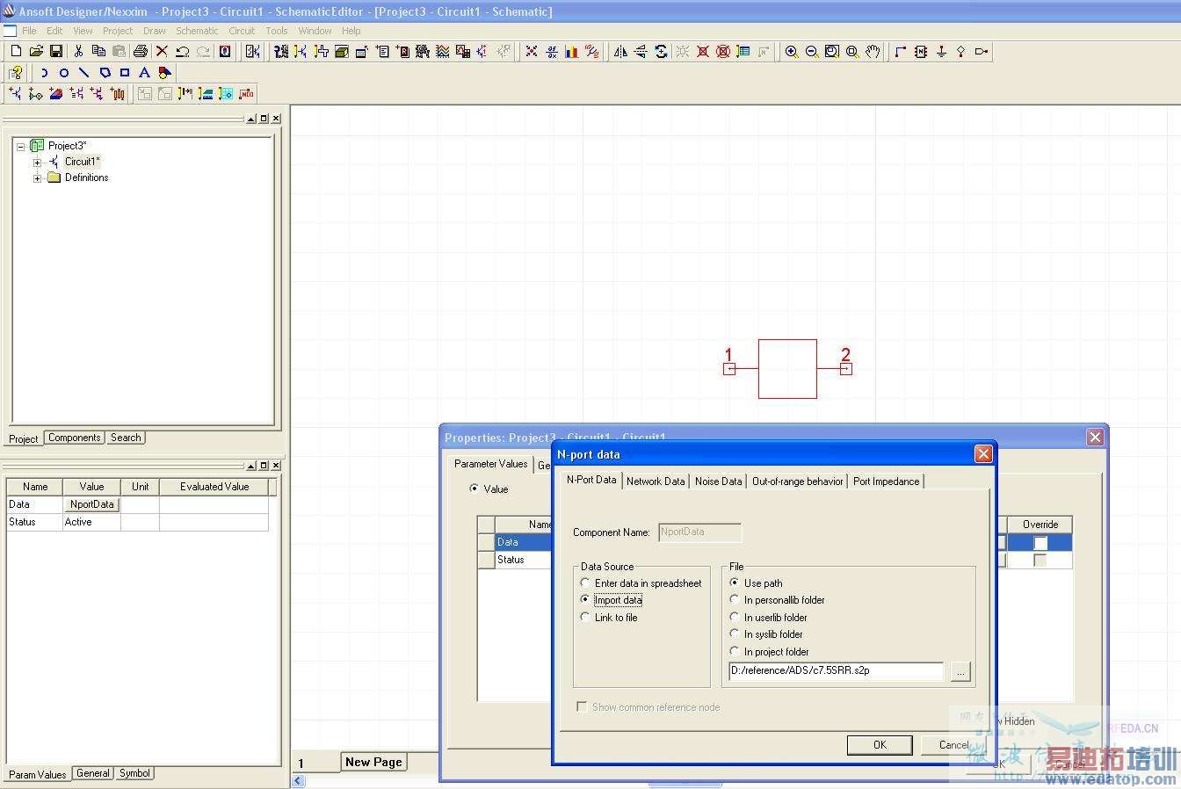Switch to the Network Data tab
Image resolution: width=1181 pixels, height=789 pixels.
pyautogui.click(x=655, y=481)
